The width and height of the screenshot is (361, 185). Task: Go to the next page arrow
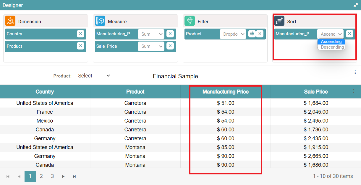[63, 176]
